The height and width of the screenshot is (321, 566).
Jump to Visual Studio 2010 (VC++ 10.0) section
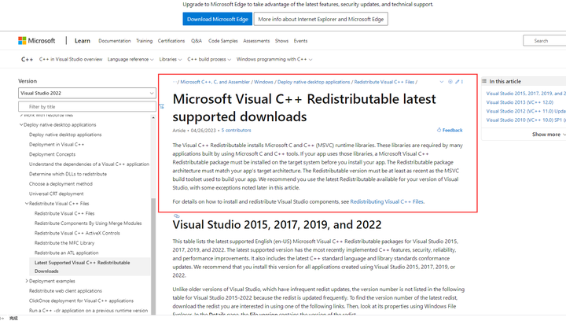(526, 120)
